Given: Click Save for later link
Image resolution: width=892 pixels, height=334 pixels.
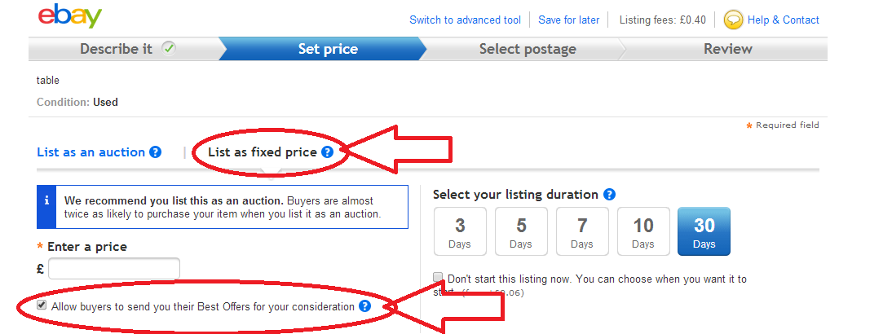Looking at the screenshot, I should 569,20.
